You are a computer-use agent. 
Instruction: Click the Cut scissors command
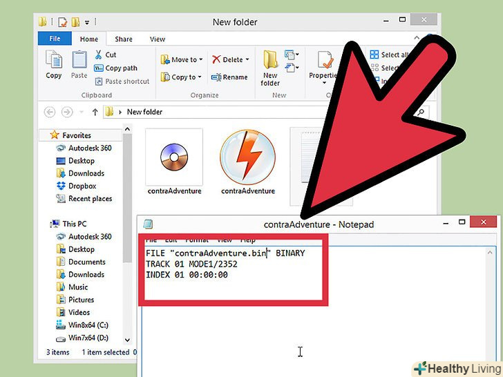point(106,55)
